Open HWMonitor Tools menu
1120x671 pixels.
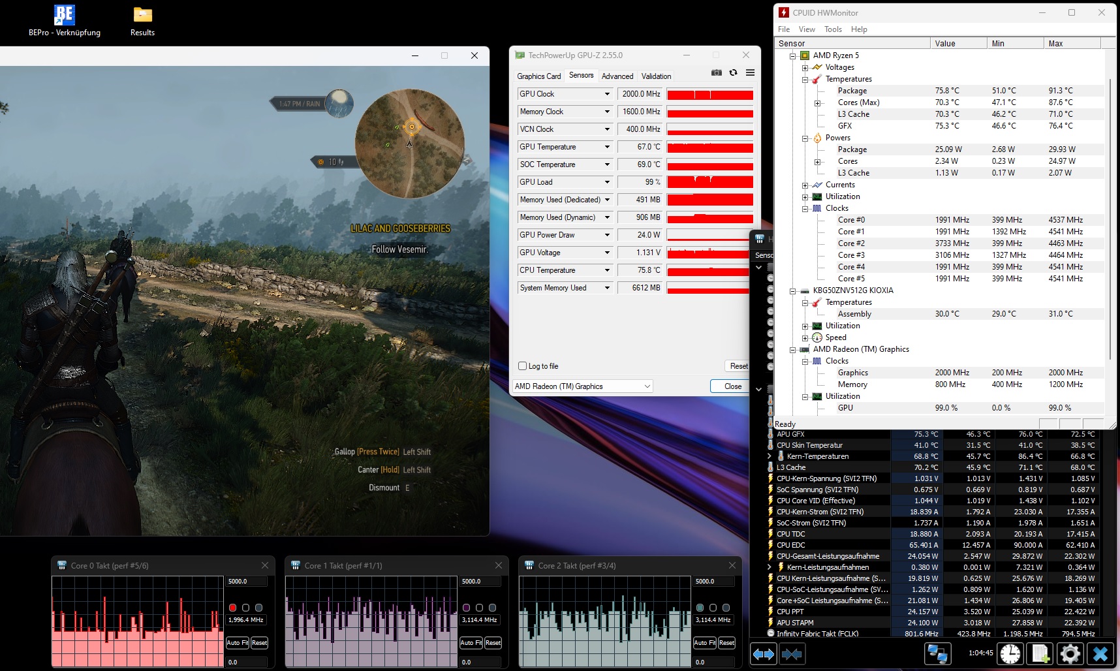tap(833, 29)
